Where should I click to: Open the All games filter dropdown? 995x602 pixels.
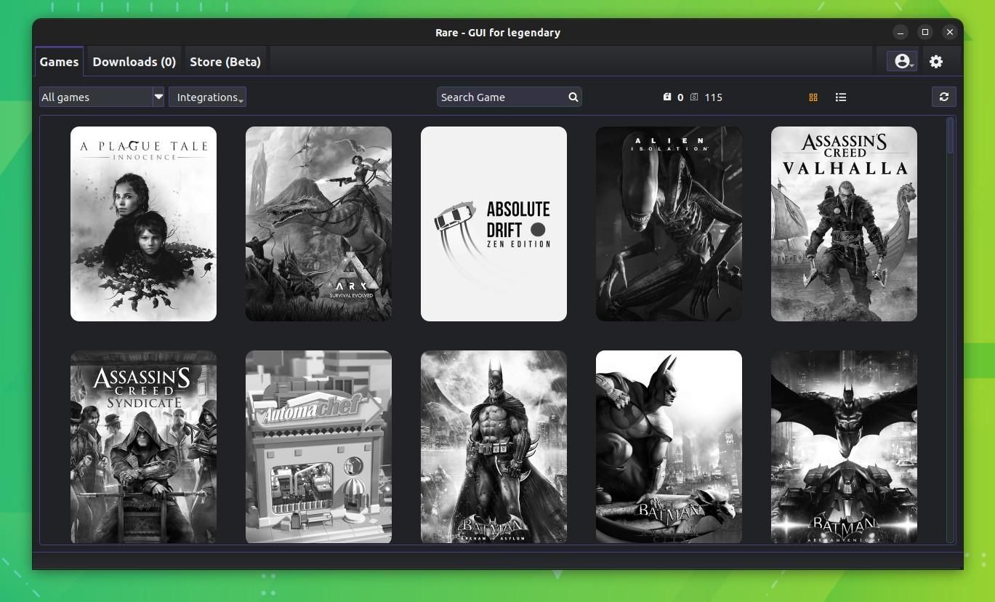(158, 97)
